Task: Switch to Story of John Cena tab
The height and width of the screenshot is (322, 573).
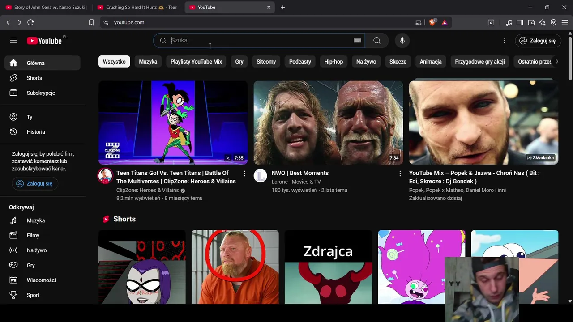Action: [x=46, y=8]
